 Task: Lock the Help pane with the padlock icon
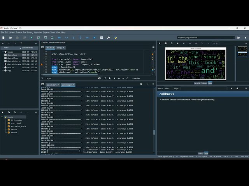[x=237, y=88]
